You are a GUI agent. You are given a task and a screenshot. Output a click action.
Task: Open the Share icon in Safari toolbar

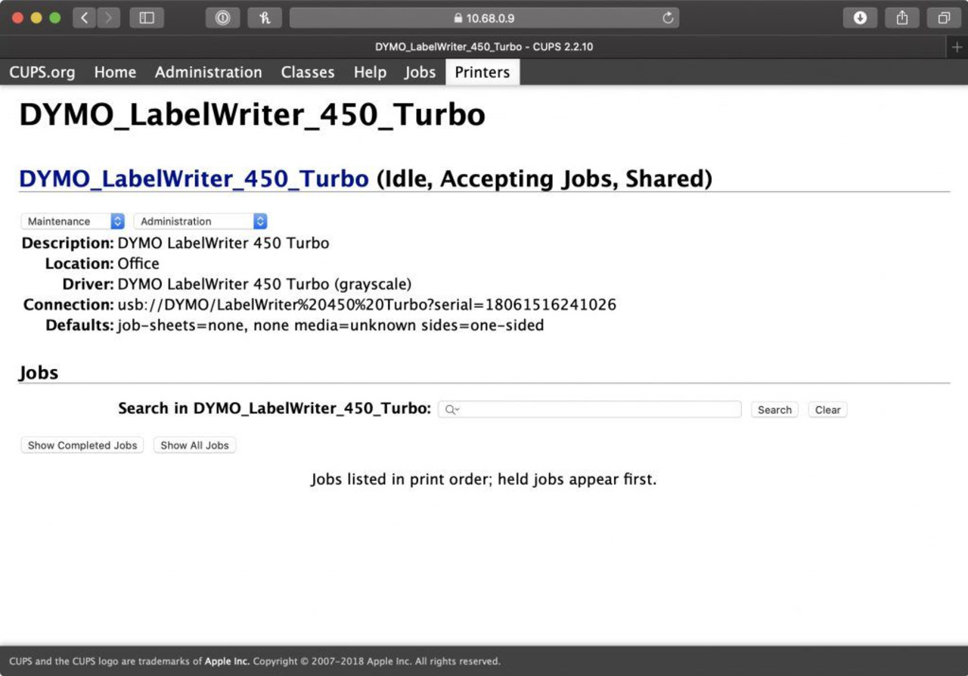[x=901, y=17]
